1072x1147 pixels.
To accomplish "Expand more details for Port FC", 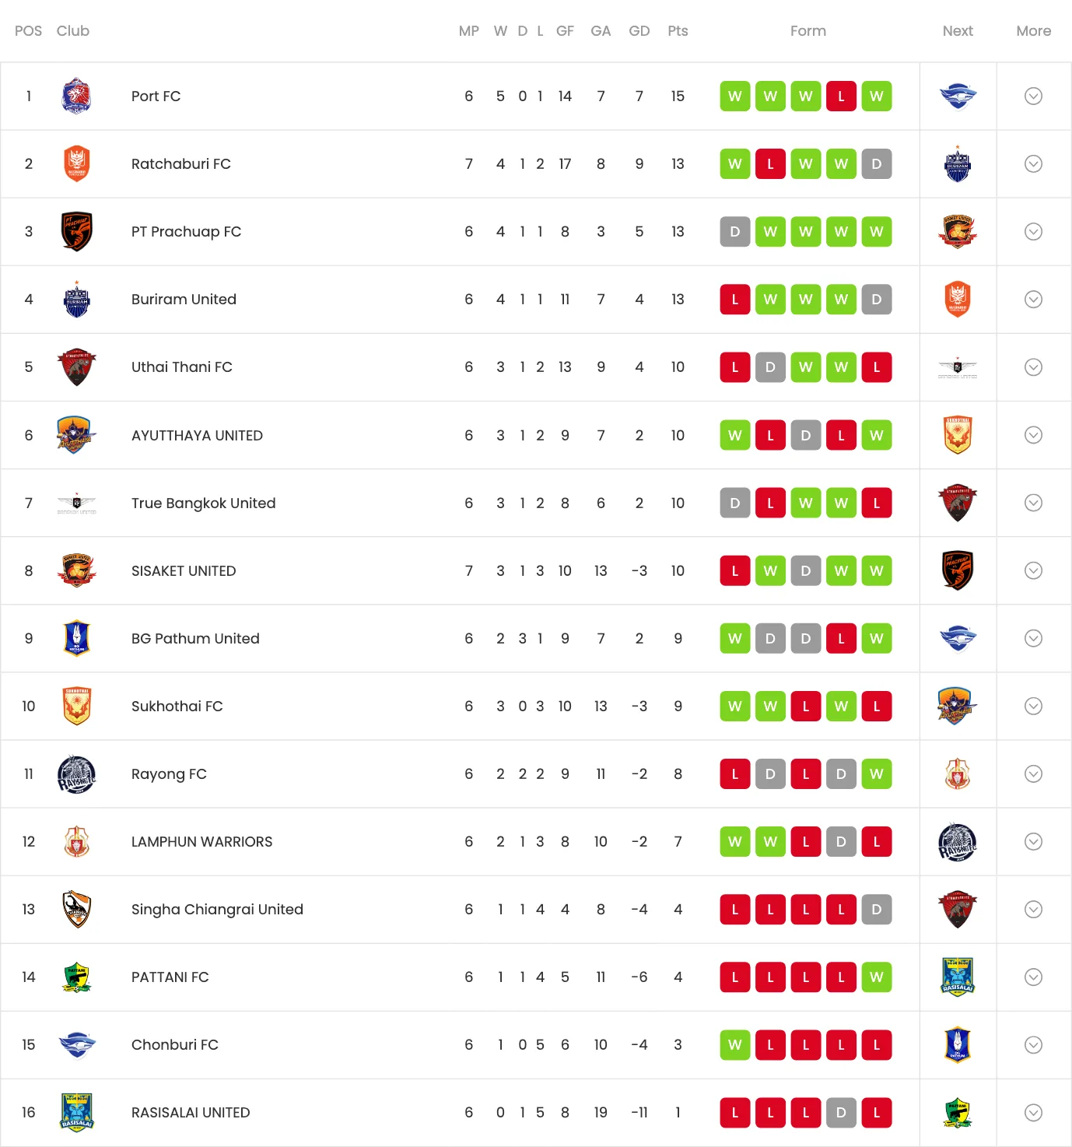I will pyautogui.click(x=1033, y=96).
